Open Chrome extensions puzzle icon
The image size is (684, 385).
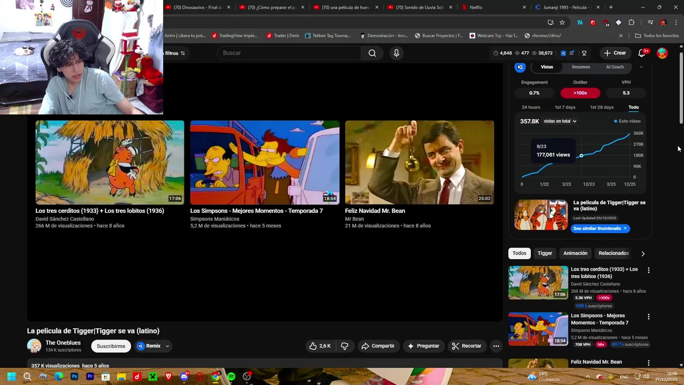coord(631,22)
